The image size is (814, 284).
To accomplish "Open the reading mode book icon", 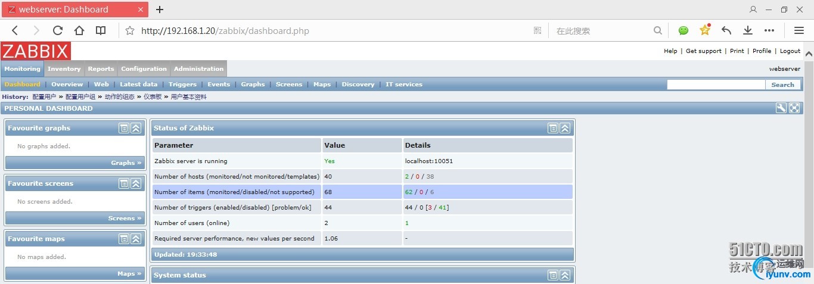I will 101,30.
